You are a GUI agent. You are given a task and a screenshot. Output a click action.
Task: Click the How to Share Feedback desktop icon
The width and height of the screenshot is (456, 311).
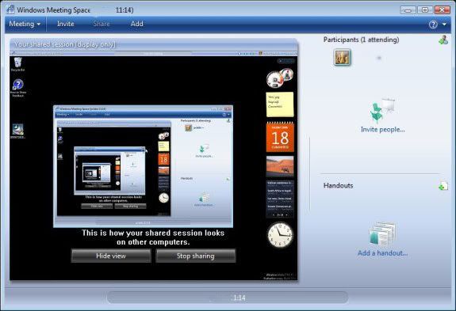pyautogui.click(x=18, y=88)
